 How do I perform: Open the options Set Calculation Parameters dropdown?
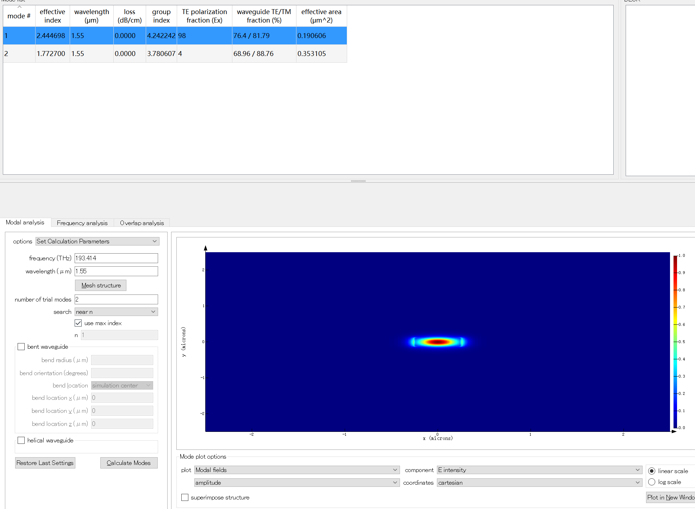point(97,241)
